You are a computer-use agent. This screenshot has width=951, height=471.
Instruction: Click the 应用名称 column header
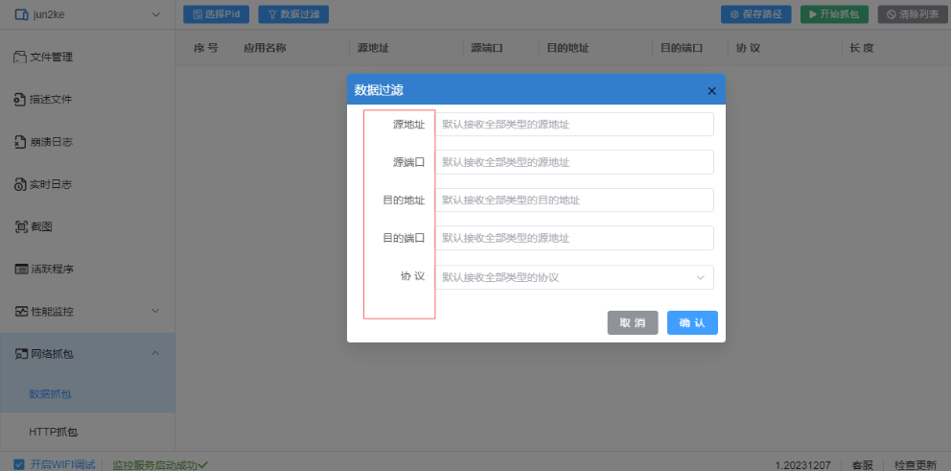(265, 48)
